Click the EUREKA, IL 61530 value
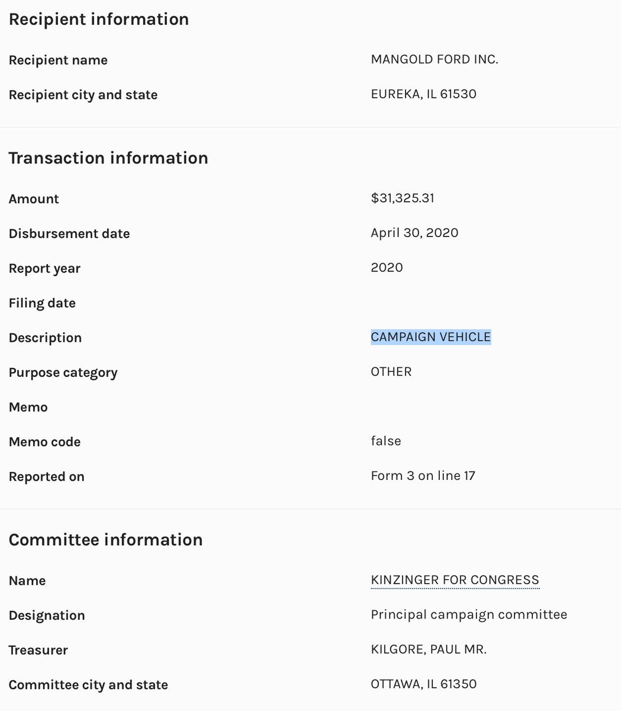621x711 pixels. coord(423,94)
